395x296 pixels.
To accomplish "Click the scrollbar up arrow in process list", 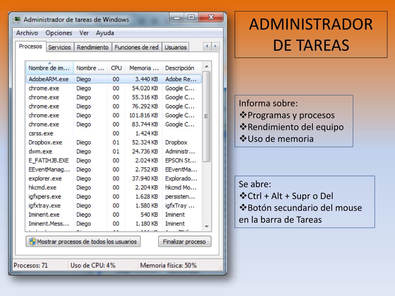I will [207, 67].
